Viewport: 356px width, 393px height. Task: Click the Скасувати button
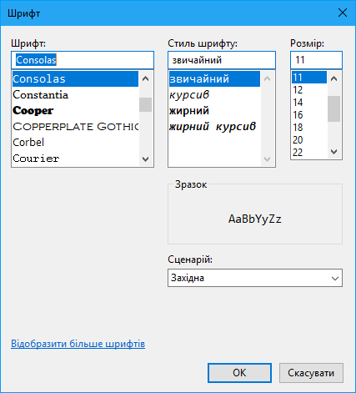tap(311, 373)
